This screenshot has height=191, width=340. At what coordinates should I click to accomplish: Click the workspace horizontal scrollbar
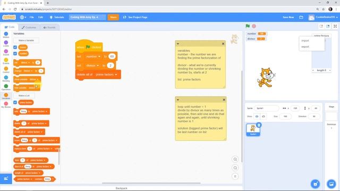(x=151, y=183)
